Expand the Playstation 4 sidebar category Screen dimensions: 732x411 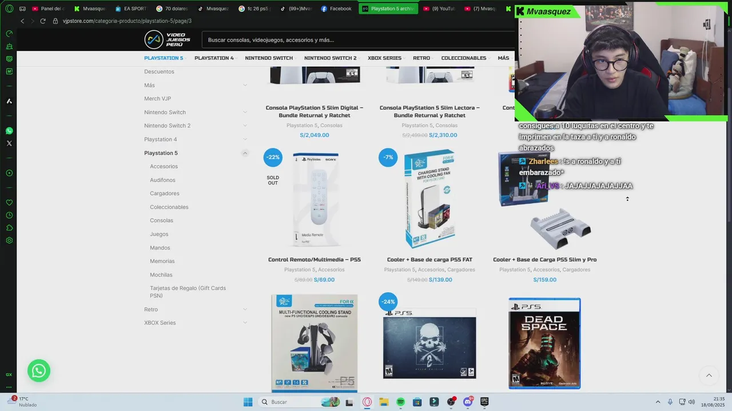pyautogui.click(x=245, y=139)
